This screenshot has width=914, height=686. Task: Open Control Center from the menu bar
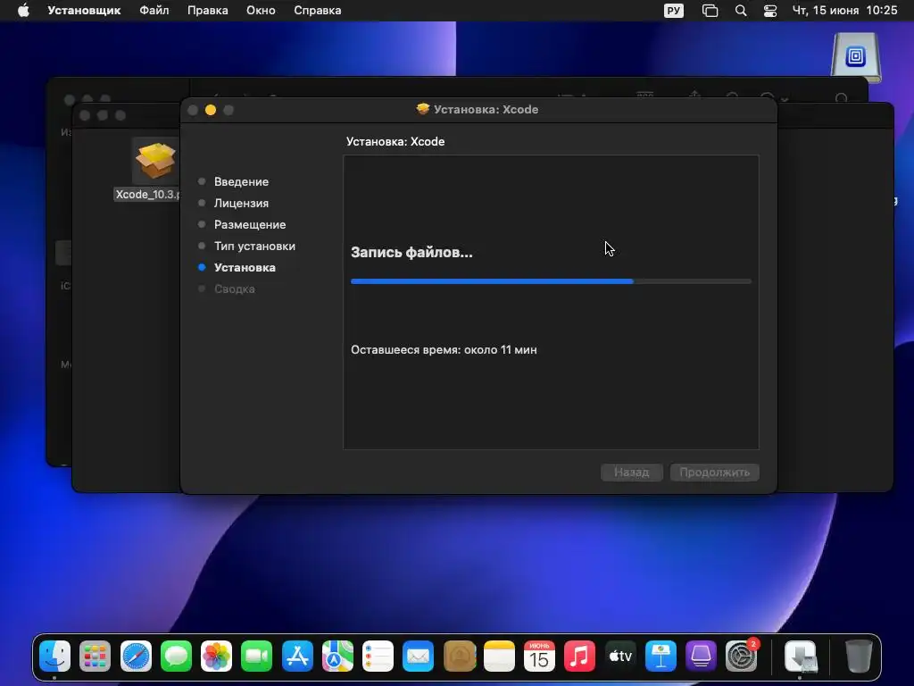point(770,11)
